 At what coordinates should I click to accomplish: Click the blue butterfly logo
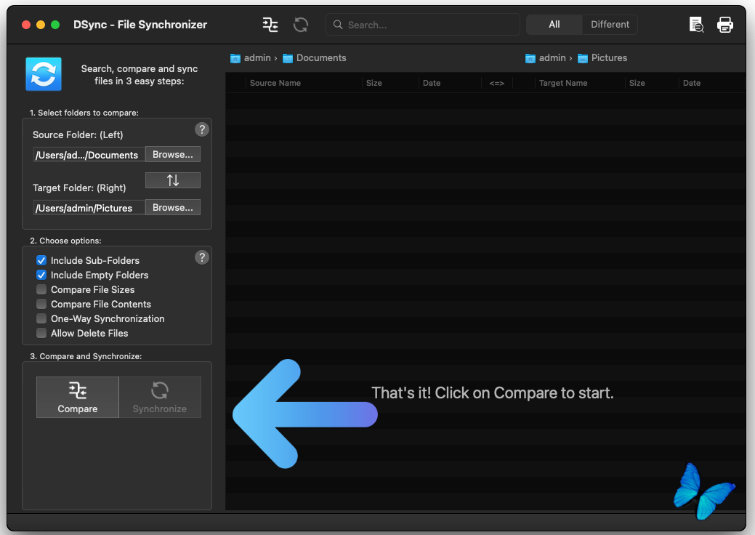[703, 491]
